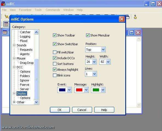Select Options under Display in tree

tap(25, 98)
